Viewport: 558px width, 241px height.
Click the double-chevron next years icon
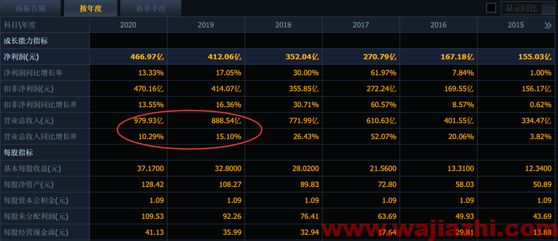coord(548,25)
